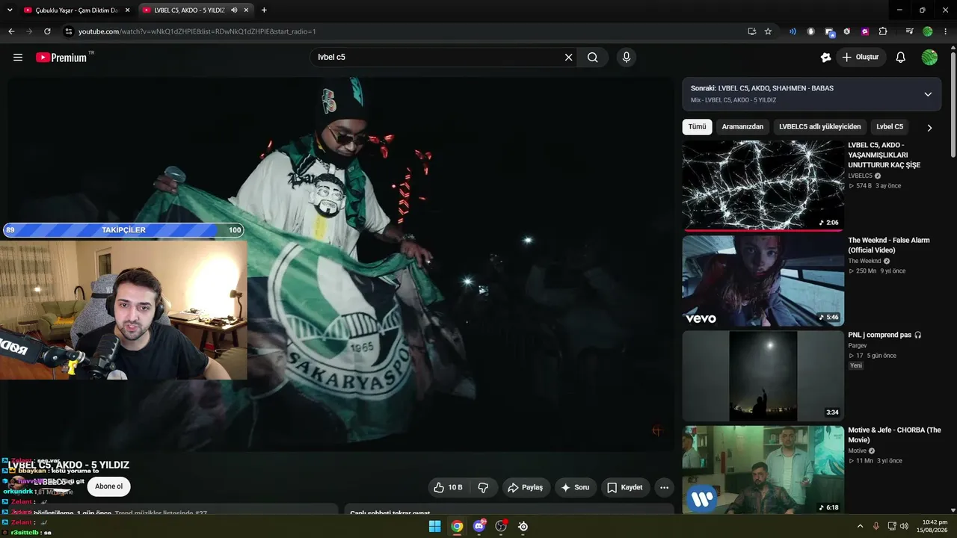Click the red microphone tray icon
Image resolution: width=957 pixels, height=538 pixels.
876,526
